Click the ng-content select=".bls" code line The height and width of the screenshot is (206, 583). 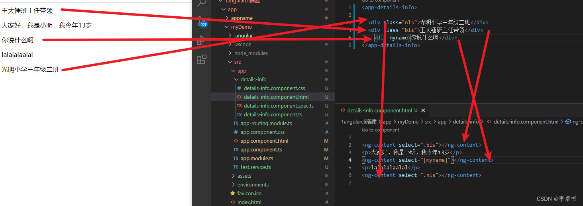click(422, 145)
